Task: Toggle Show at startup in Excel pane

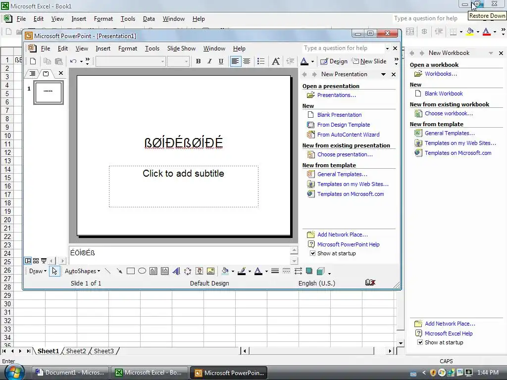Action: click(420, 342)
